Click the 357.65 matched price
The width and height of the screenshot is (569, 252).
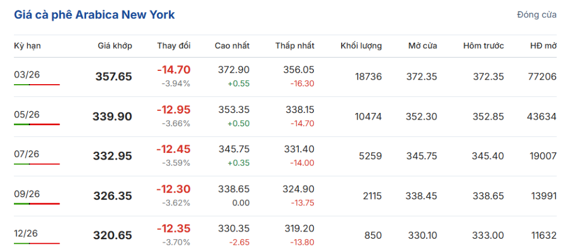(x=113, y=77)
